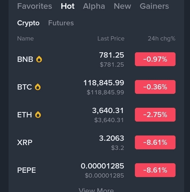Sort by Last Price column header

pyautogui.click(x=111, y=39)
